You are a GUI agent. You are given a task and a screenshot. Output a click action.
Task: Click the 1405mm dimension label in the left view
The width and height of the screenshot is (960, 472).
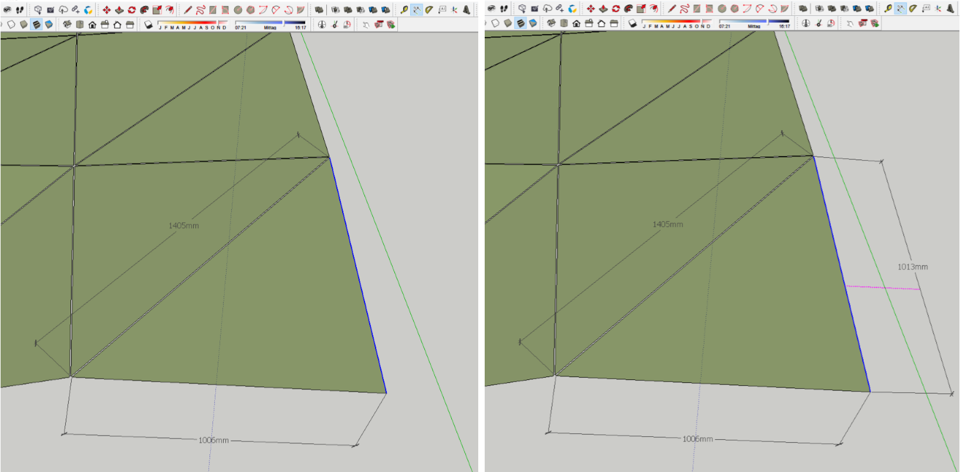[184, 226]
